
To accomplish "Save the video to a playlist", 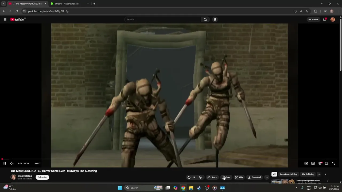I will click(226, 177).
